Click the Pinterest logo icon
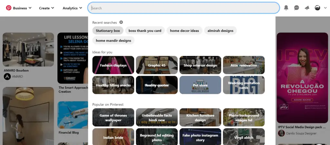Viewport: 330px width, 145px height. pyautogui.click(x=8, y=8)
